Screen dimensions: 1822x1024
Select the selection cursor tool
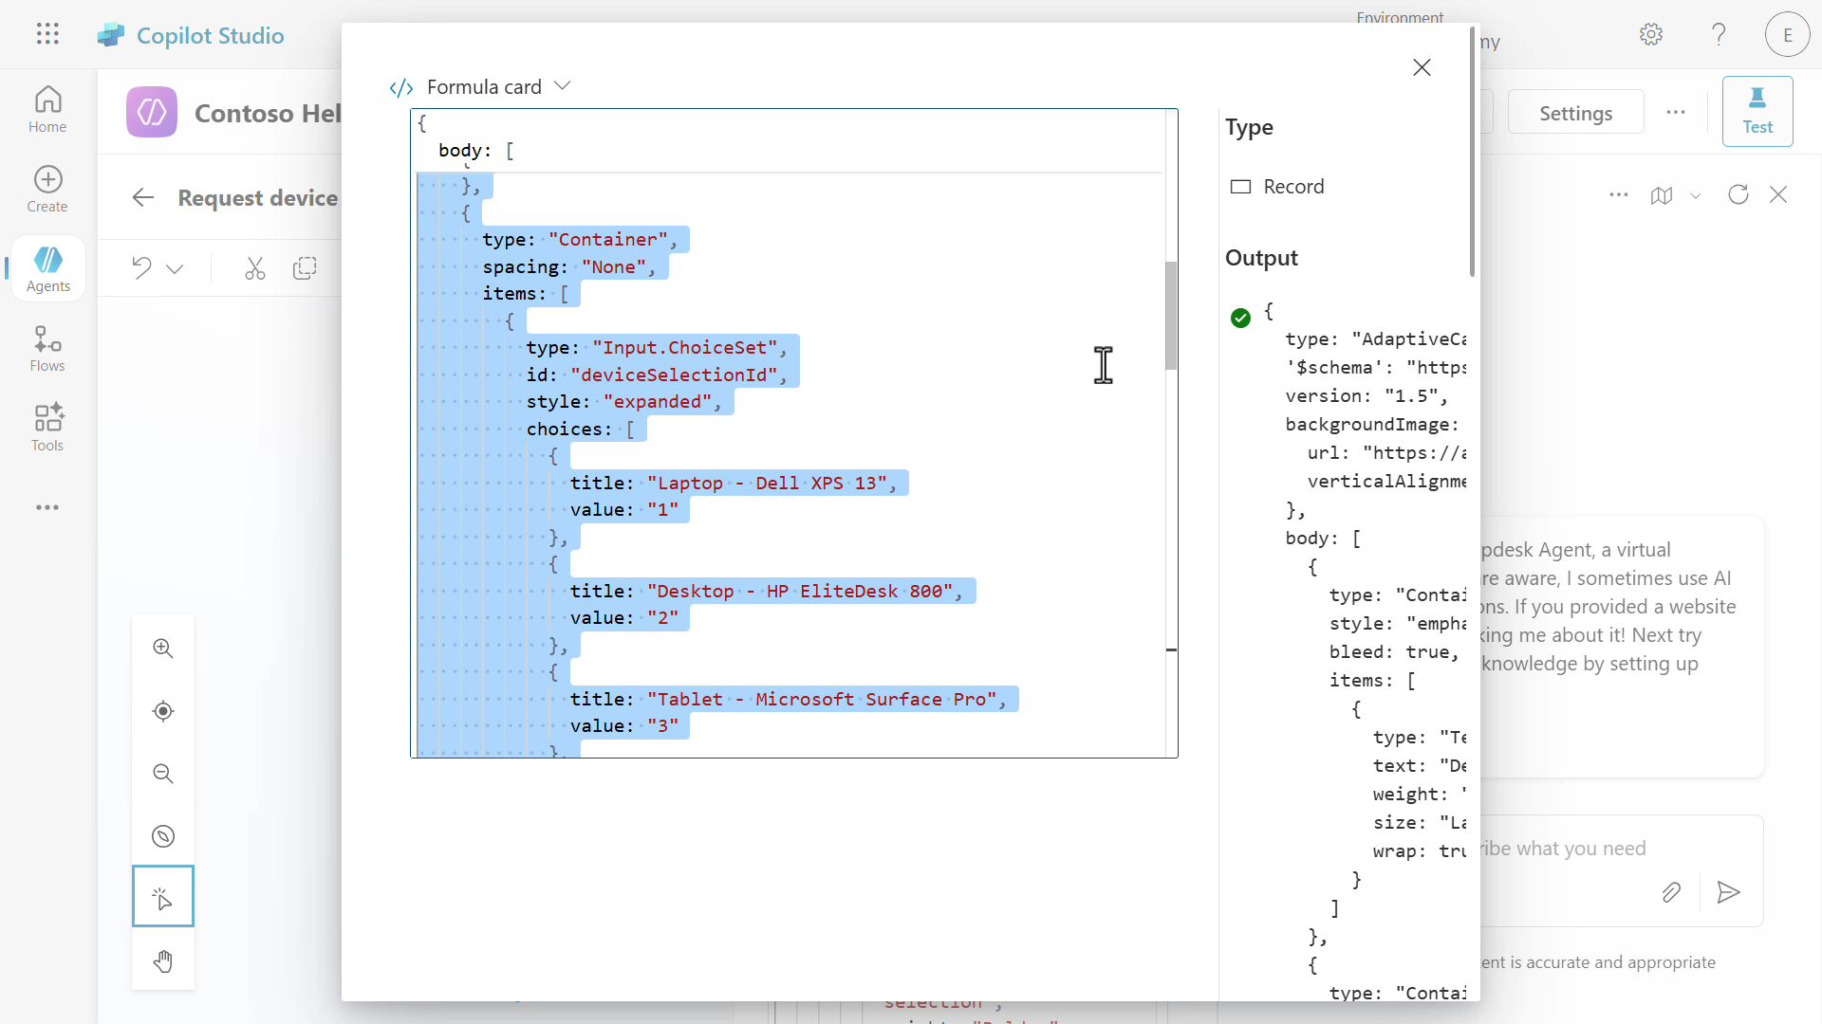tap(162, 896)
